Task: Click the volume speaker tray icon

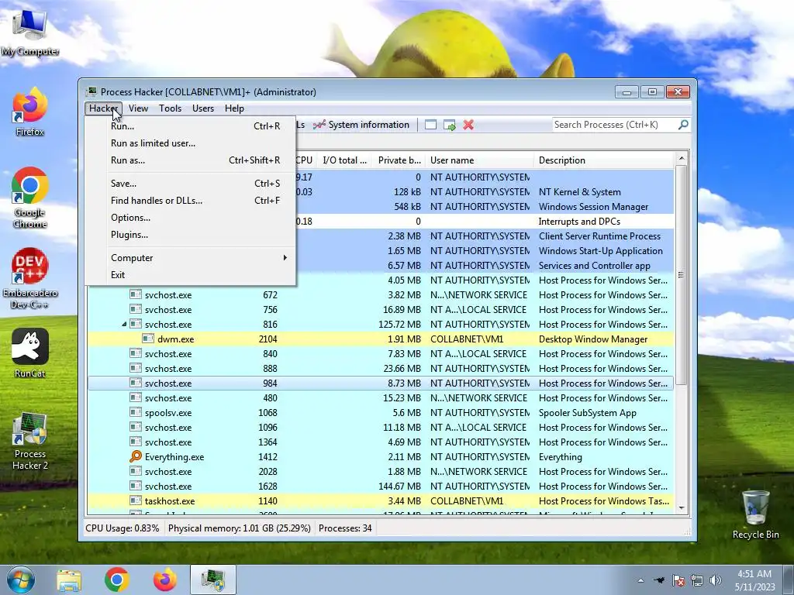Action: (x=716, y=580)
